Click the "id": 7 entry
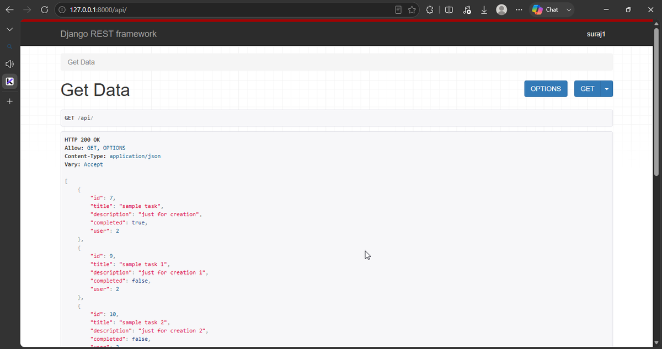The width and height of the screenshot is (662, 349). coord(103,198)
